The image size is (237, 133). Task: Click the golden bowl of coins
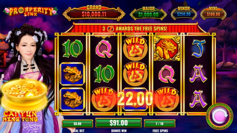(x=24, y=93)
